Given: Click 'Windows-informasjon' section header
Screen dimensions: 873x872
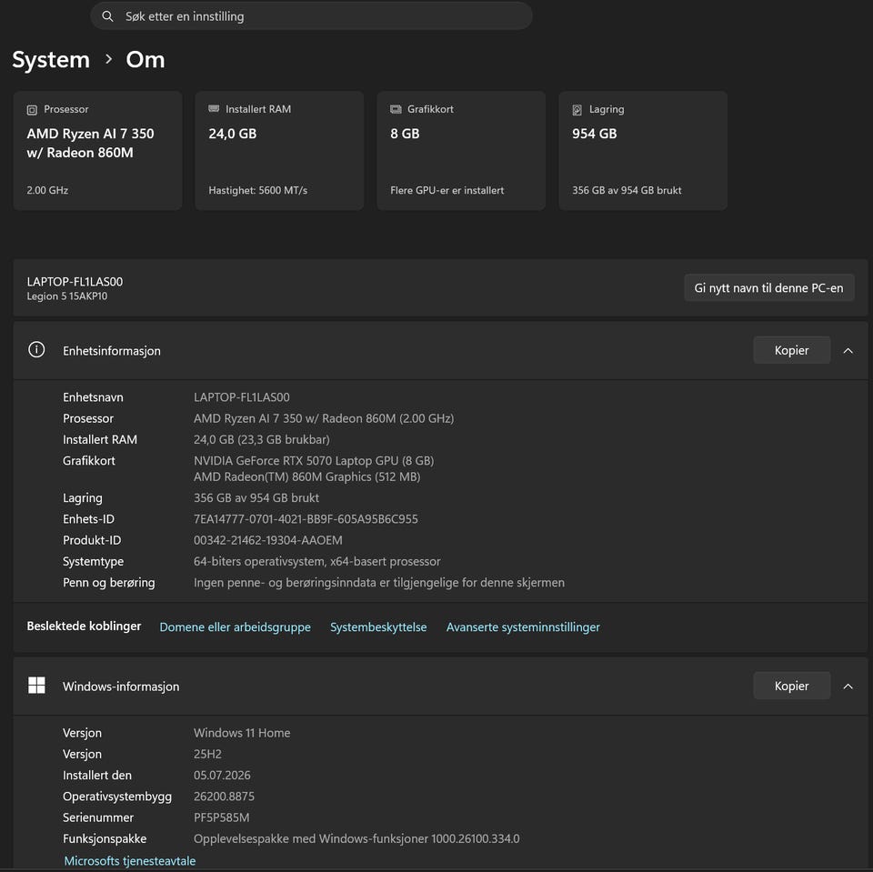Looking at the screenshot, I should pyautogui.click(x=121, y=686).
